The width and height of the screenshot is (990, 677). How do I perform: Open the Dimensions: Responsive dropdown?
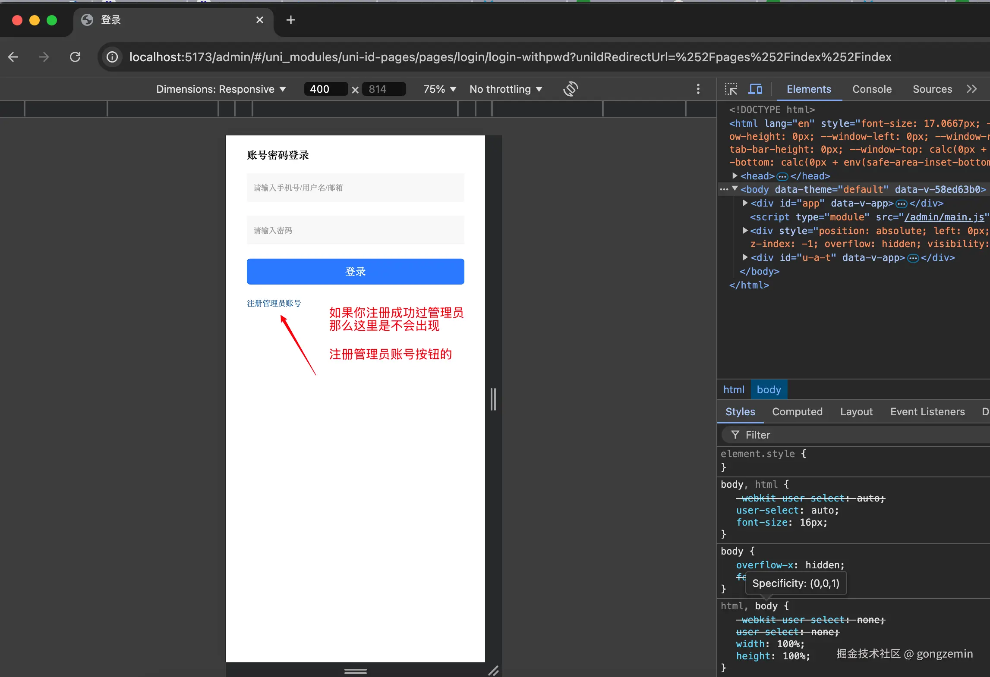pyautogui.click(x=221, y=89)
